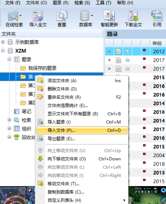Select the 2004 year cell

[x=159, y=155]
